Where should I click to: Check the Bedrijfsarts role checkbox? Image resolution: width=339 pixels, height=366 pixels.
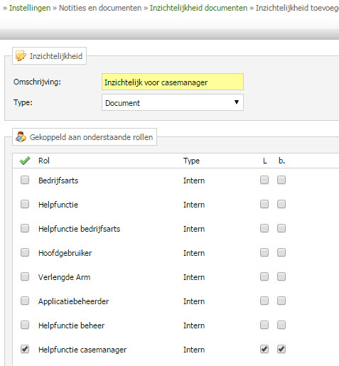25,180
